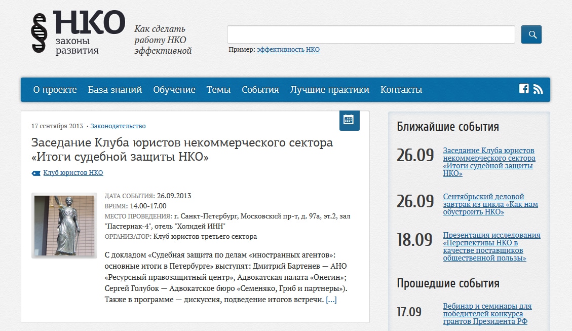Image resolution: width=572 pixels, height=331 pixels.
Task: Go to База знаний menu section
Action: [115, 90]
